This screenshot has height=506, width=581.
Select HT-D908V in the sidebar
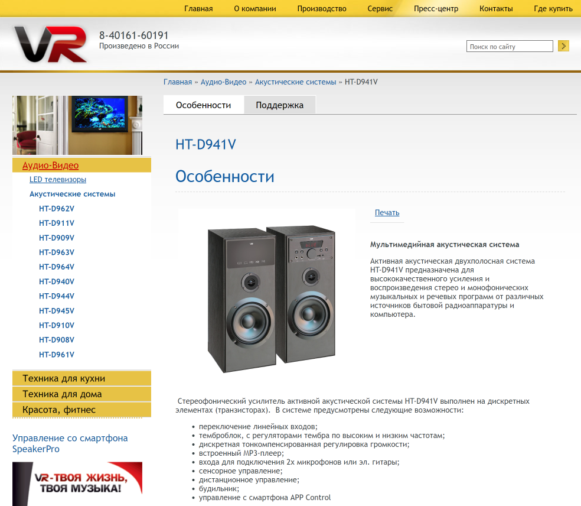point(57,340)
